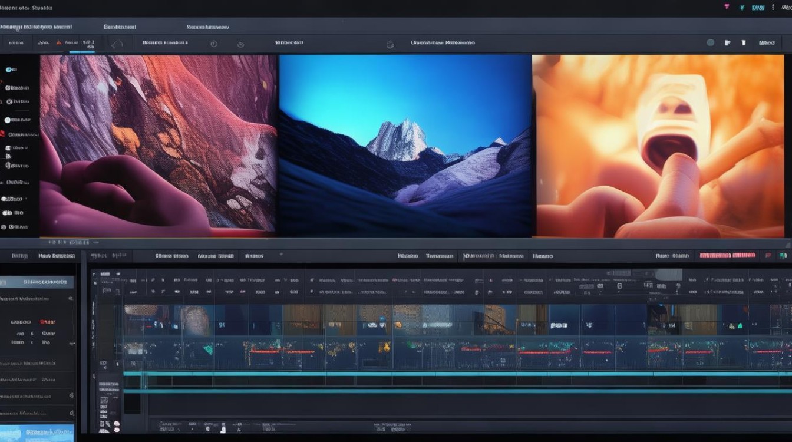Screen dimensions: 792x442
Task: Select the blue mountain preview thumbnail
Action: click(x=405, y=146)
